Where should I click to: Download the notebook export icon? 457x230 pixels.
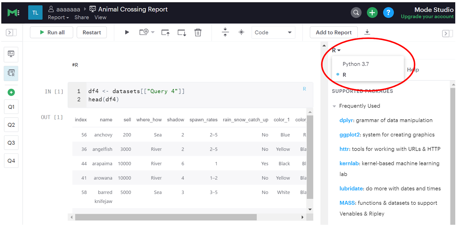[367, 32]
